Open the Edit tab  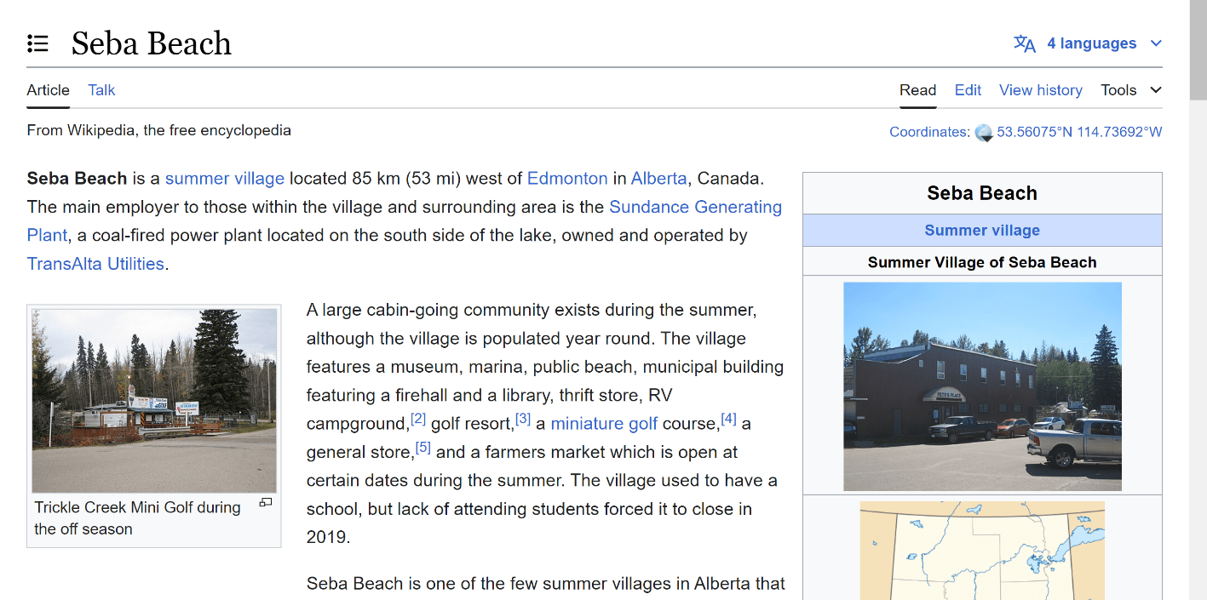tap(968, 90)
